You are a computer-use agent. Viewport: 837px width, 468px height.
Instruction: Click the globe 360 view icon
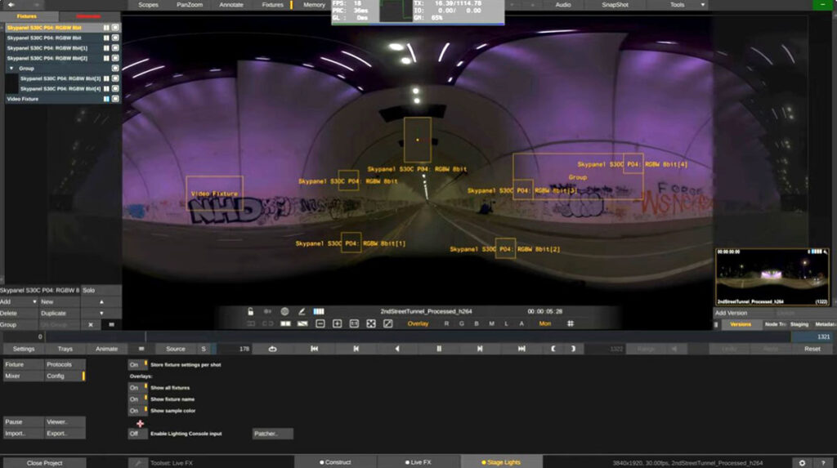point(284,312)
